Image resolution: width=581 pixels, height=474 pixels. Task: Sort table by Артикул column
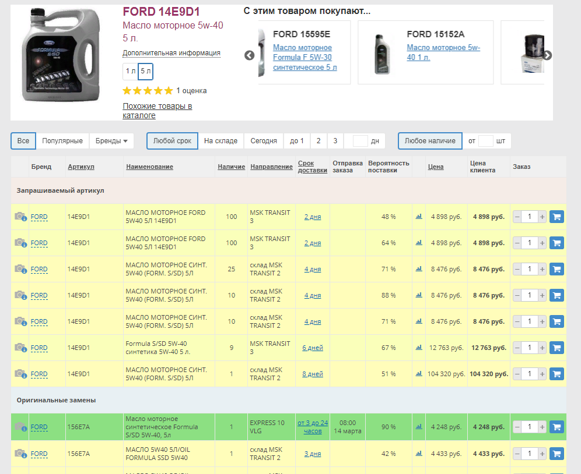tap(80, 167)
